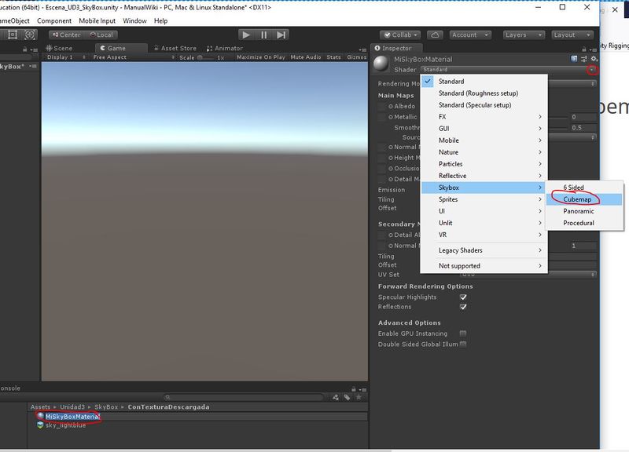Toggle handle rotation with Local button
629x452 pixels.
tap(101, 35)
